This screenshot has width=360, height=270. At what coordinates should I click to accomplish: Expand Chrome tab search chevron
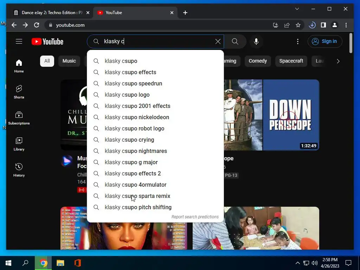coord(297,9)
